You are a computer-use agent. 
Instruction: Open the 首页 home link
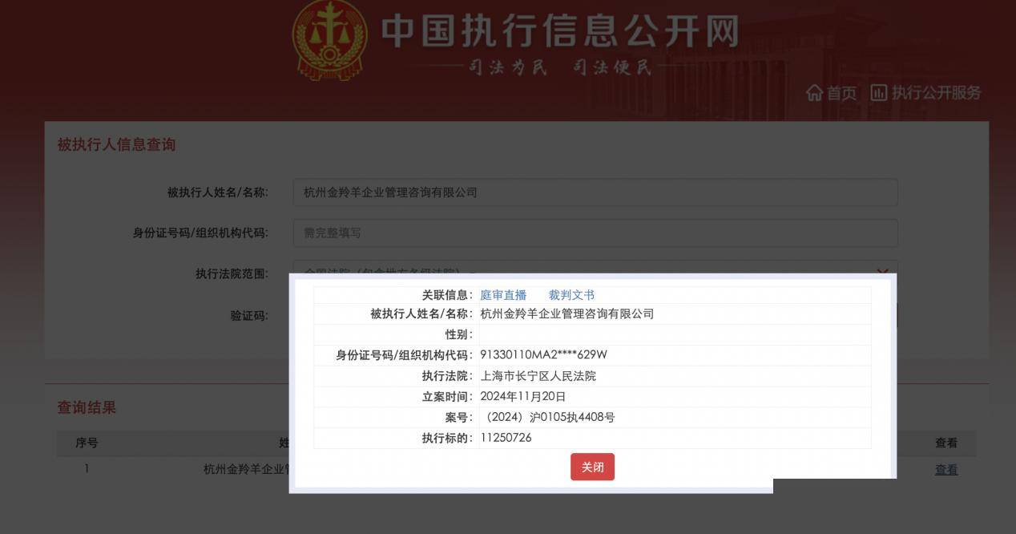(832, 93)
